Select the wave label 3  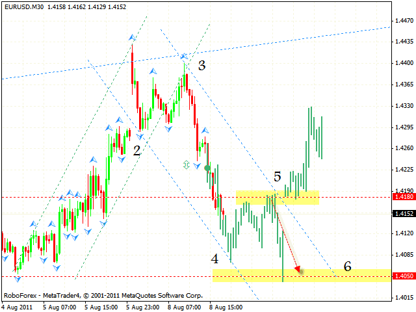click(202, 65)
